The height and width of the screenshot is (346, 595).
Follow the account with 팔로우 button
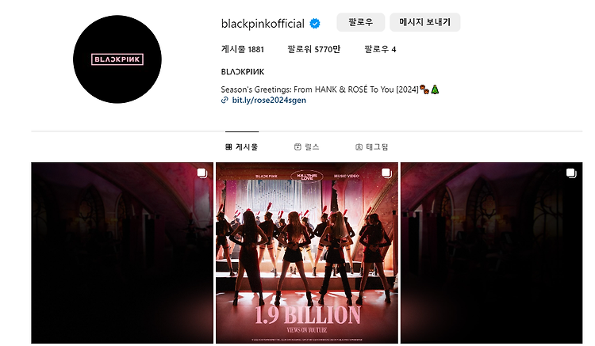360,22
